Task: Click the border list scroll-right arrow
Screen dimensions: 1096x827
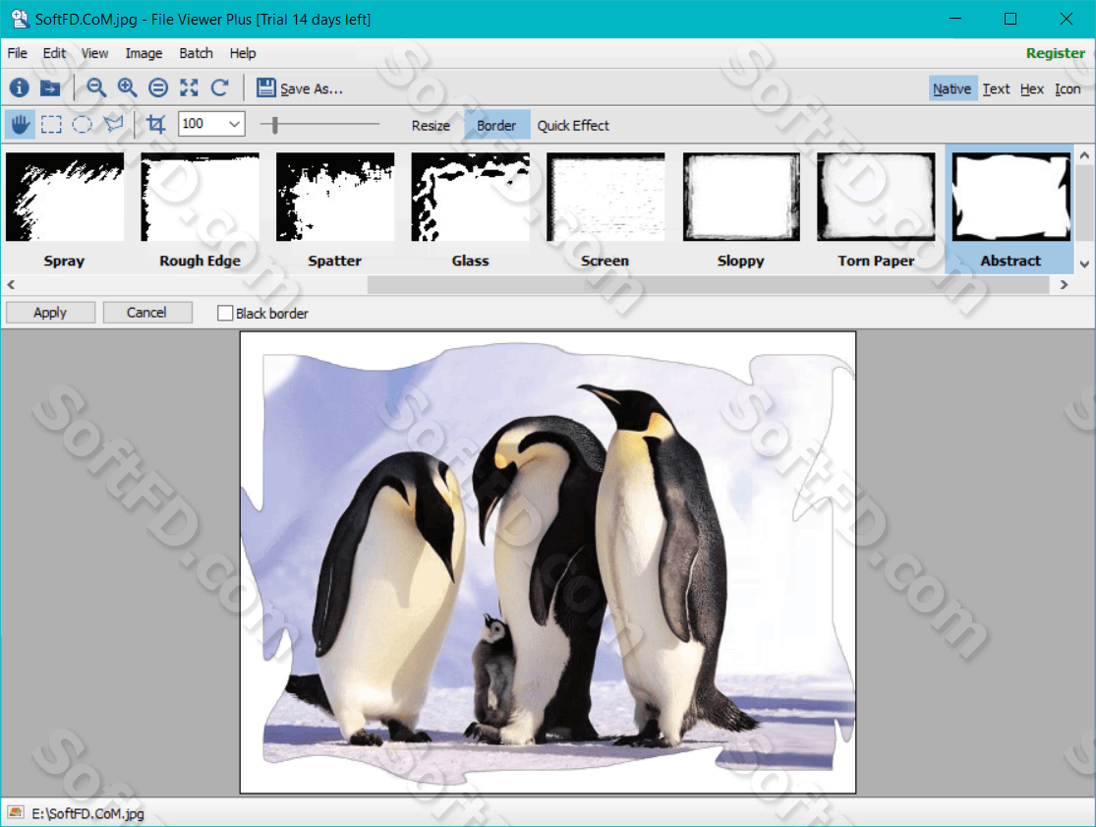Action: pyautogui.click(x=1064, y=284)
